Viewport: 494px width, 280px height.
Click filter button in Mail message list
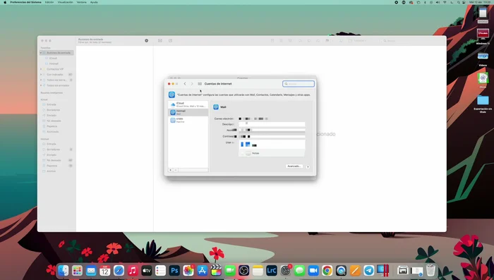point(147,41)
